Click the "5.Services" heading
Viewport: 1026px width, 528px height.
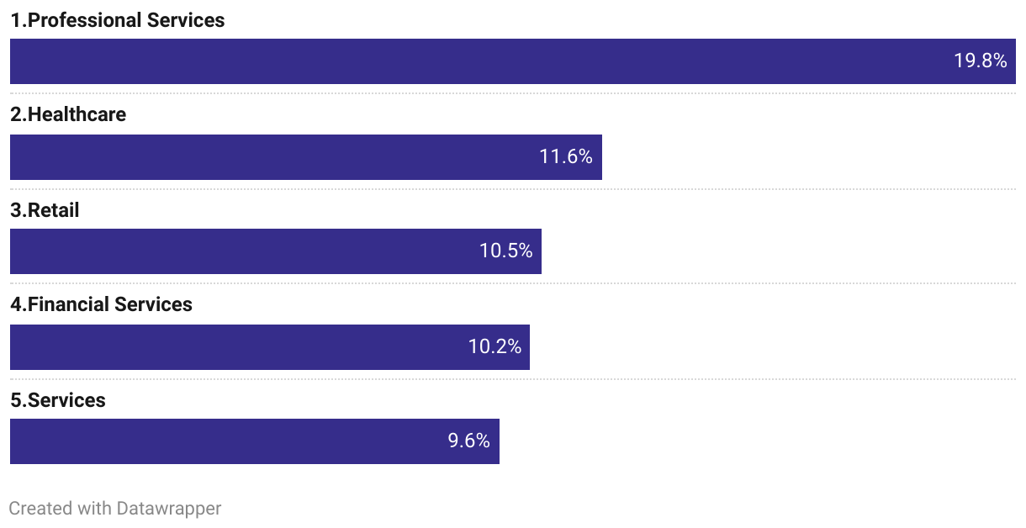(x=58, y=400)
